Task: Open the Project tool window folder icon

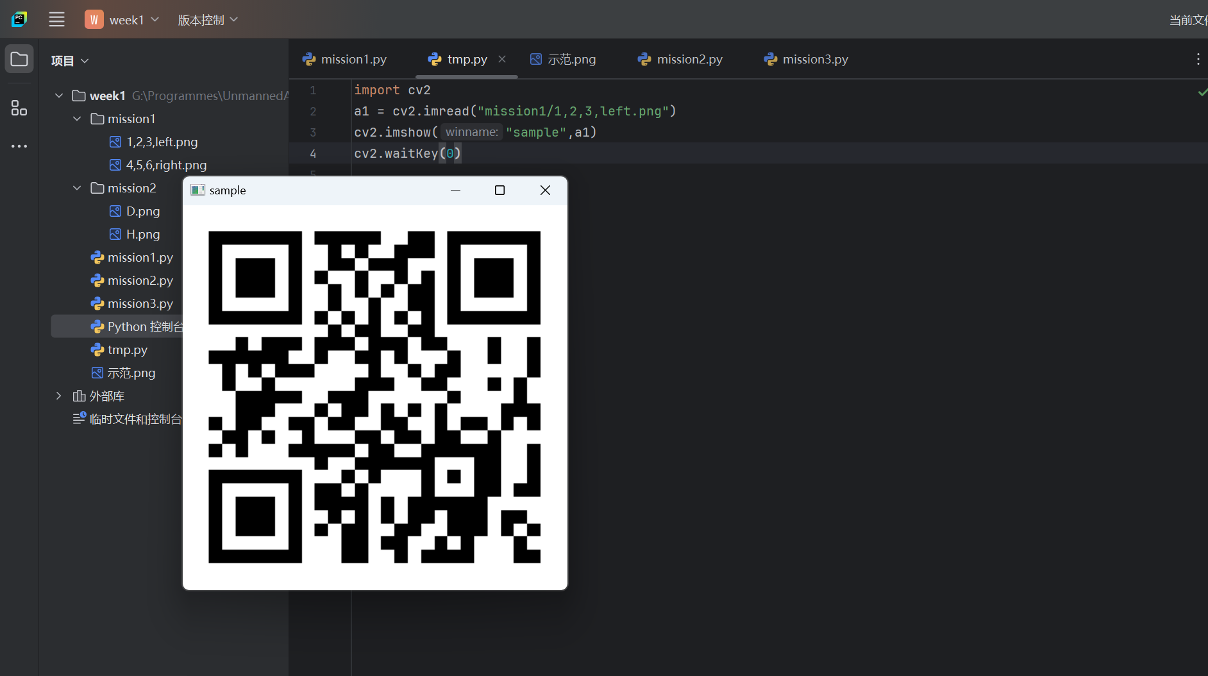Action: (x=19, y=59)
